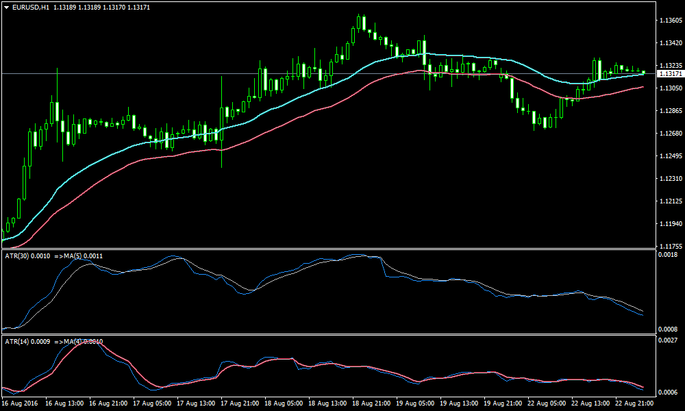Click the triangle arrow beside EURUSD,H1

(x=6, y=7)
